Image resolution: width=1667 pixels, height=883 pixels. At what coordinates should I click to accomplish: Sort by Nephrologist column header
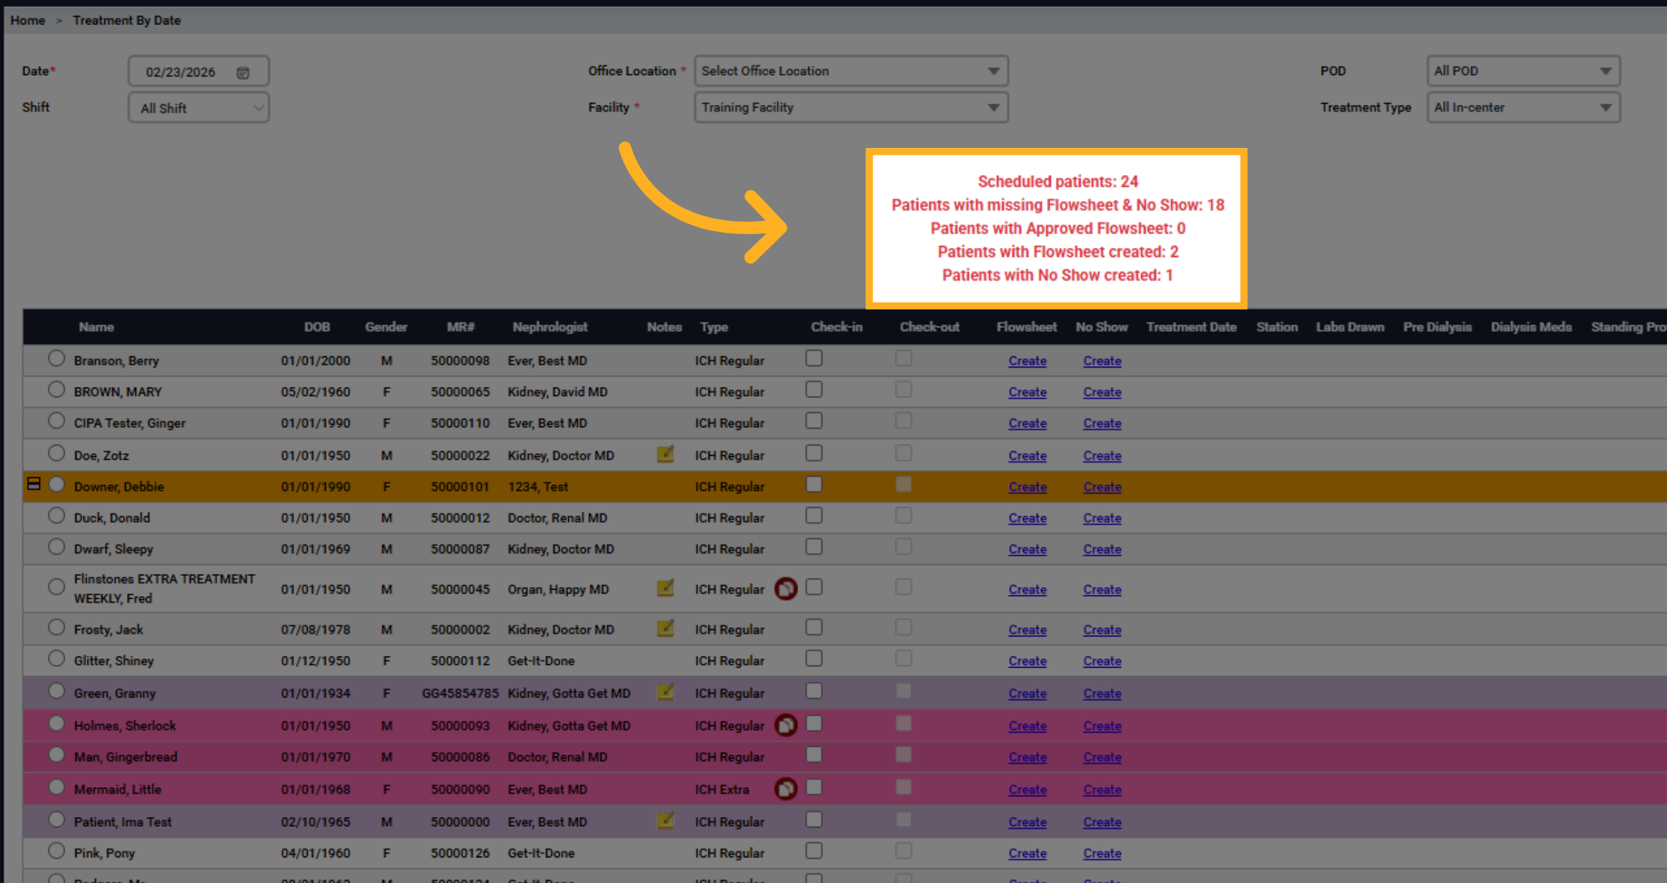pyautogui.click(x=549, y=327)
